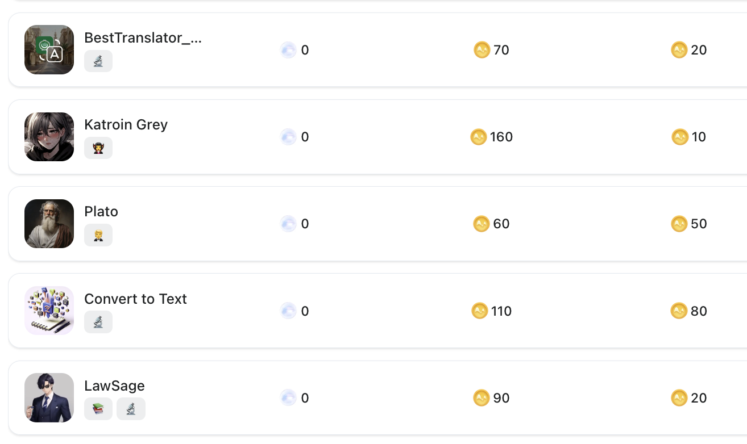Image resolution: width=747 pixels, height=444 pixels.
Task: Click the emoji tag under Katroin Grey
Action: coord(98,148)
